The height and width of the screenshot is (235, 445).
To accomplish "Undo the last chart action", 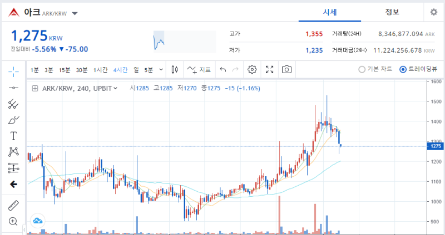I will [223, 70].
